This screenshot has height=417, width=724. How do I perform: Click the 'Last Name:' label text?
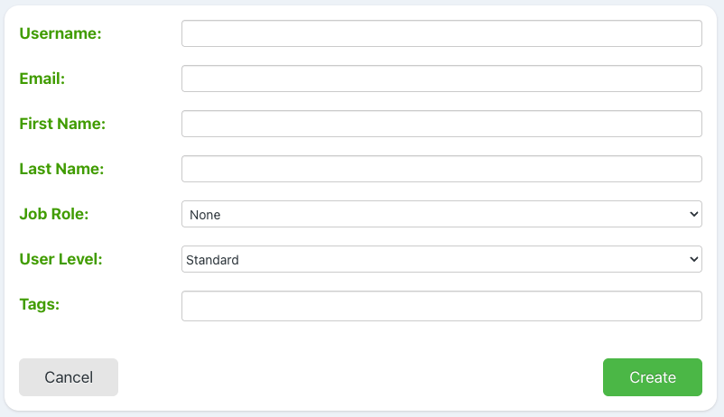pyautogui.click(x=61, y=169)
